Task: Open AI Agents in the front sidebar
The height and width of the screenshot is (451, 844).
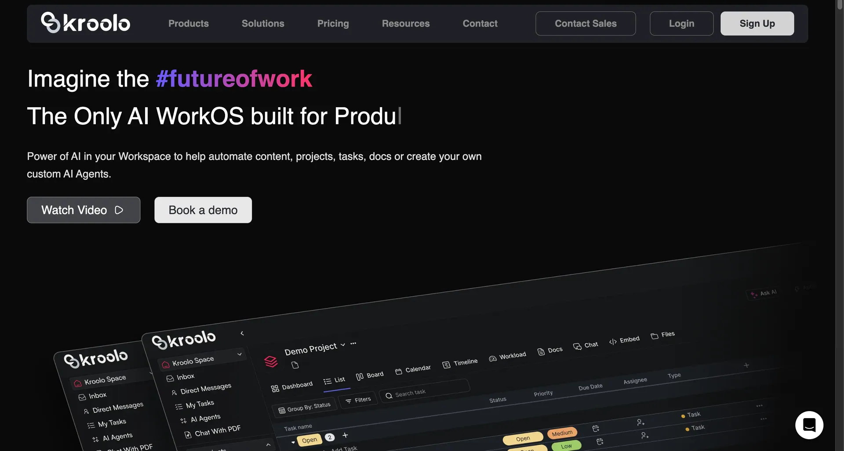Action: [200, 419]
